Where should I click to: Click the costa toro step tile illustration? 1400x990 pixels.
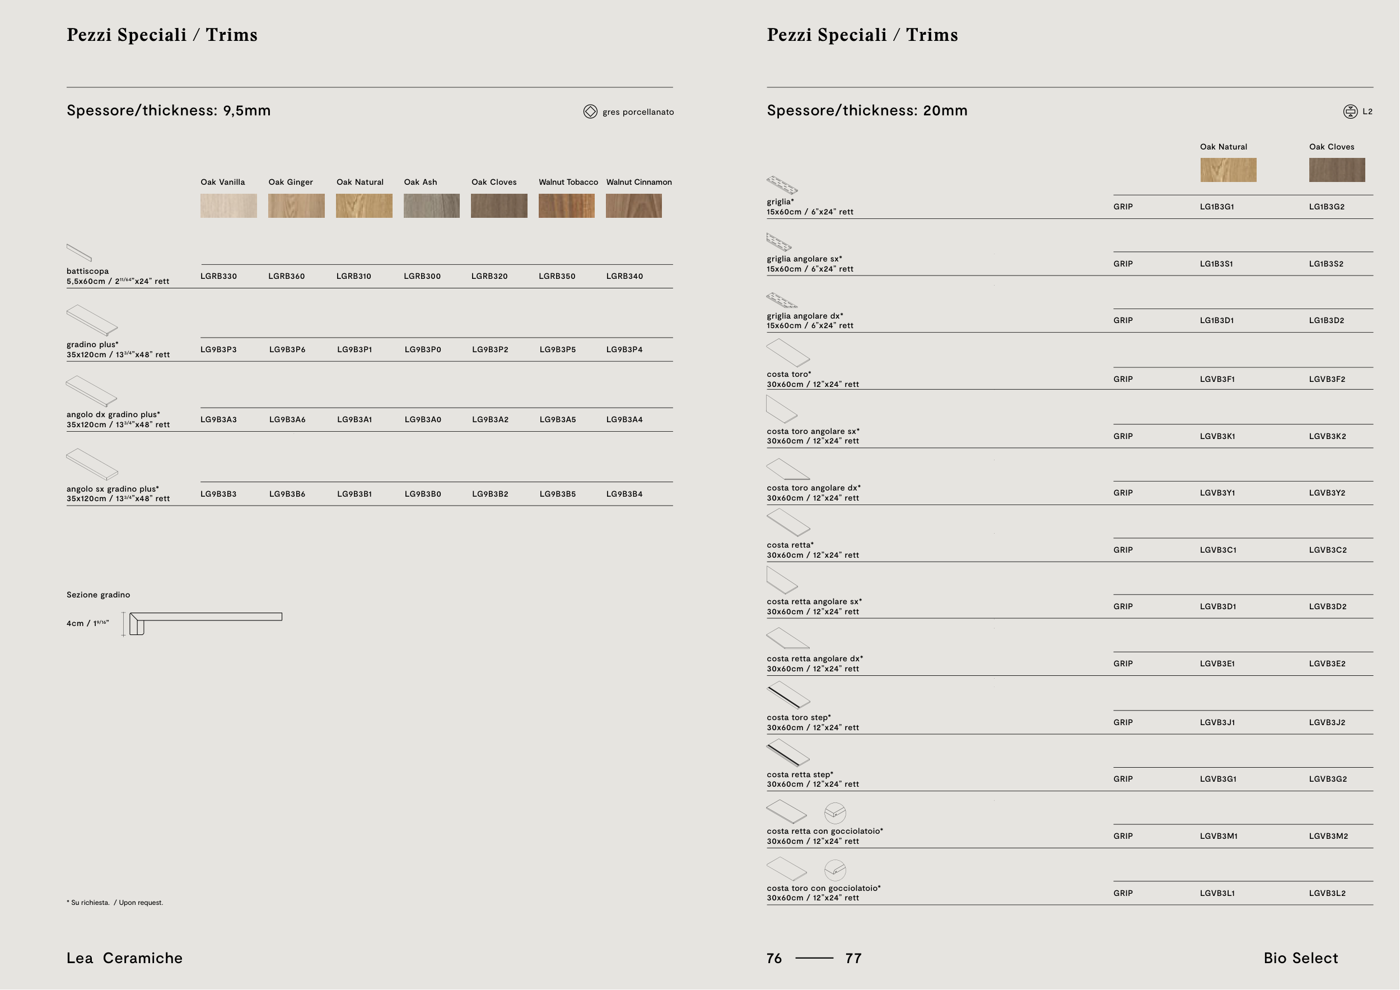[788, 695]
